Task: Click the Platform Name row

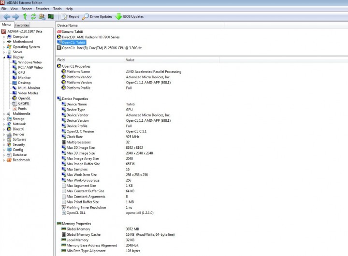Action: pos(121,71)
